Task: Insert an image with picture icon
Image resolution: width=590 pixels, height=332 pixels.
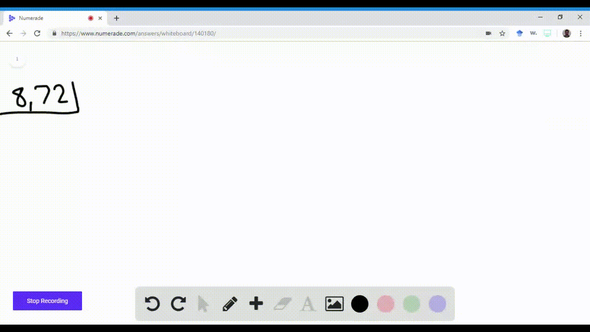Action: point(334,304)
